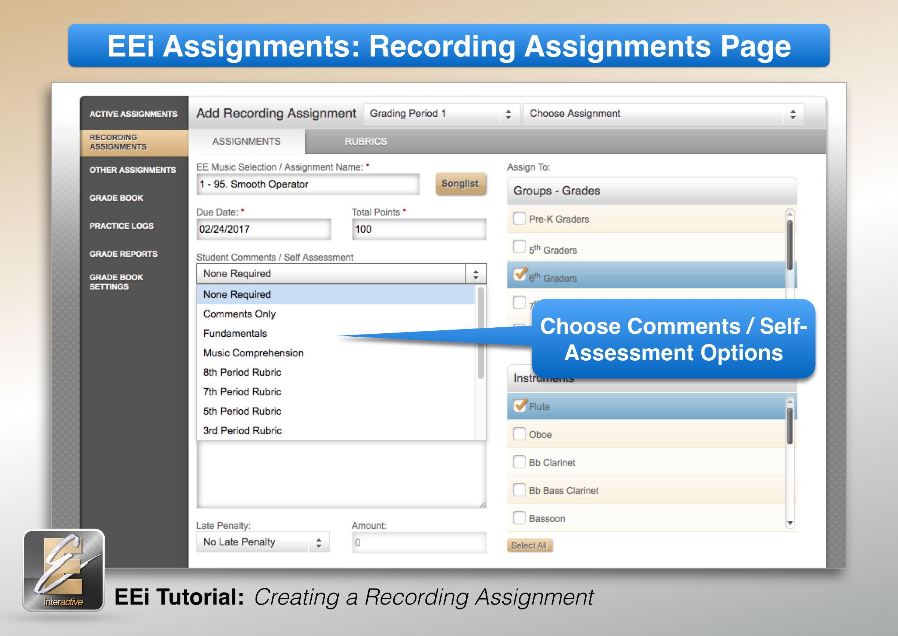898x636 pixels.
Task: Open Active Assignments in the sidebar
Action: click(x=133, y=114)
